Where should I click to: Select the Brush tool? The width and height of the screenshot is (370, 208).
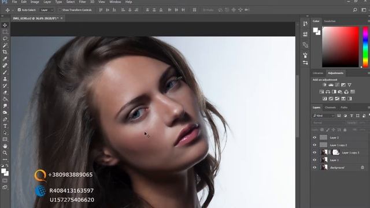tap(5, 72)
